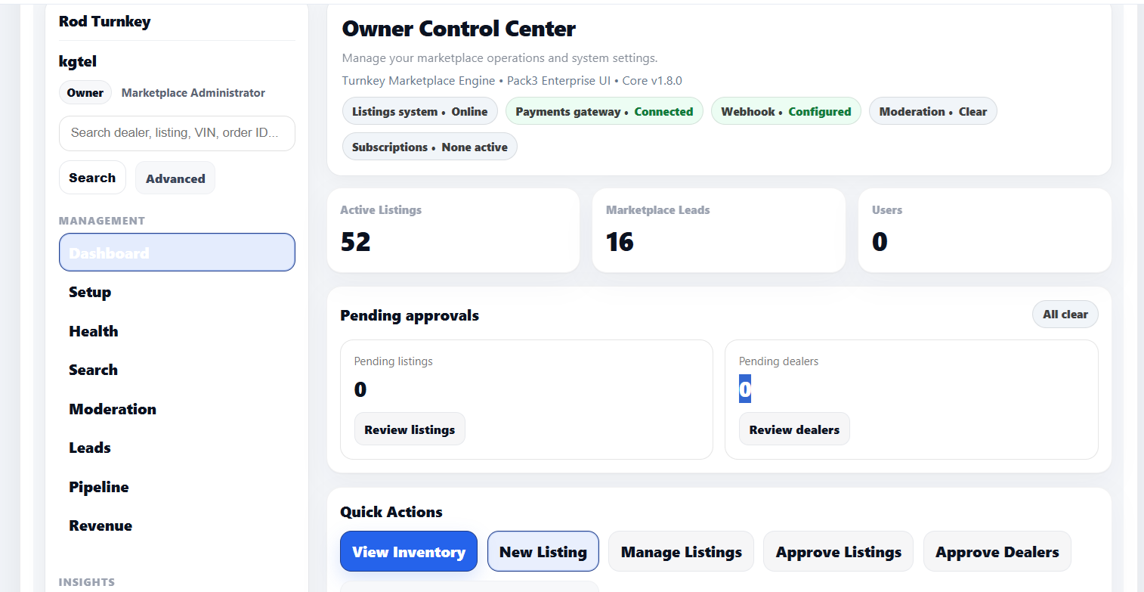This screenshot has height=592, width=1144.
Task: Click the Search button below the search box
Action: (x=92, y=177)
